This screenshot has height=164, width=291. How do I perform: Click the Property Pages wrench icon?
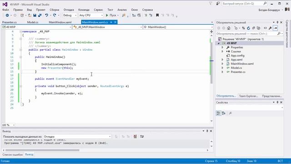pyautogui.click(x=231, y=113)
